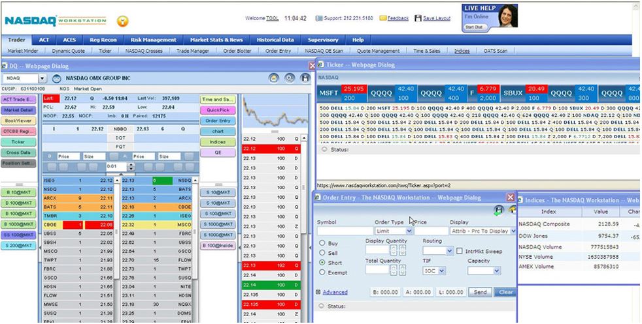Click the B: 000.00 bid button

pyautogui.click(x=385, y=292)
